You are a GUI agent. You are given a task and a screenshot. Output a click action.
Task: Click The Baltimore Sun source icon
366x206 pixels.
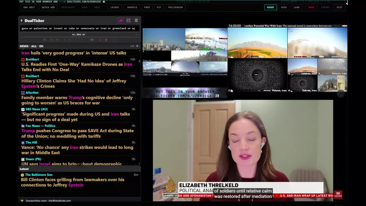pos(22,175)
